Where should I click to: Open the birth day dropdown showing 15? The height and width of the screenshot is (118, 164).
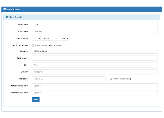(x=36, y=38)
